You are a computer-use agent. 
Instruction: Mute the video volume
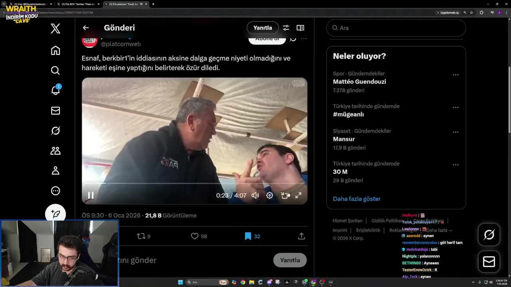coord(255,195)
